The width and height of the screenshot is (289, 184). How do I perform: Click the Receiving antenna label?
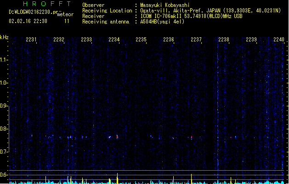tap(106, 22)
